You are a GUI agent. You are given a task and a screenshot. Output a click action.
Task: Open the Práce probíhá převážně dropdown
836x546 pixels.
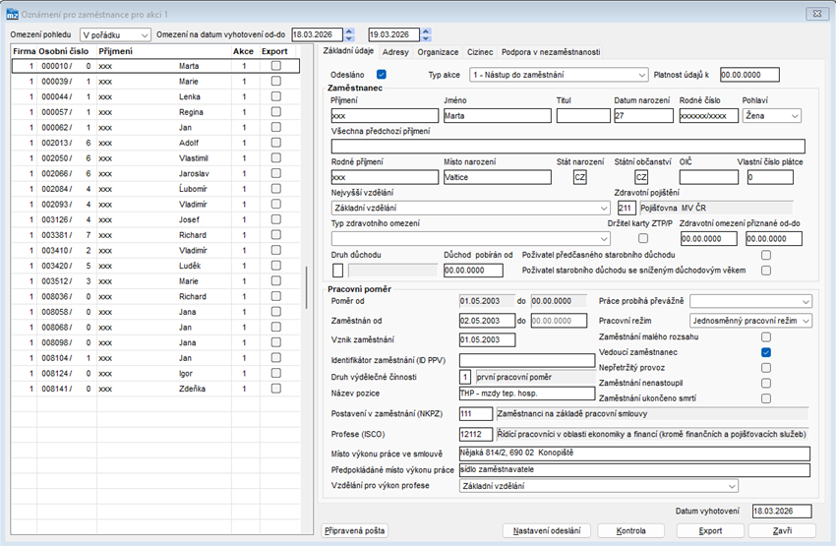click(750, 301)
